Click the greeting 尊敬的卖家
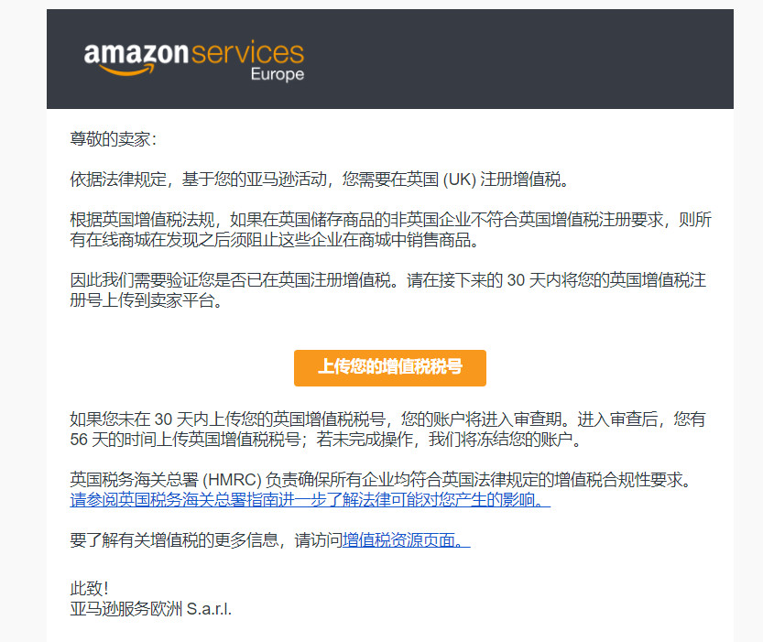This screenshot has height=642, width=763. point(114,138)
